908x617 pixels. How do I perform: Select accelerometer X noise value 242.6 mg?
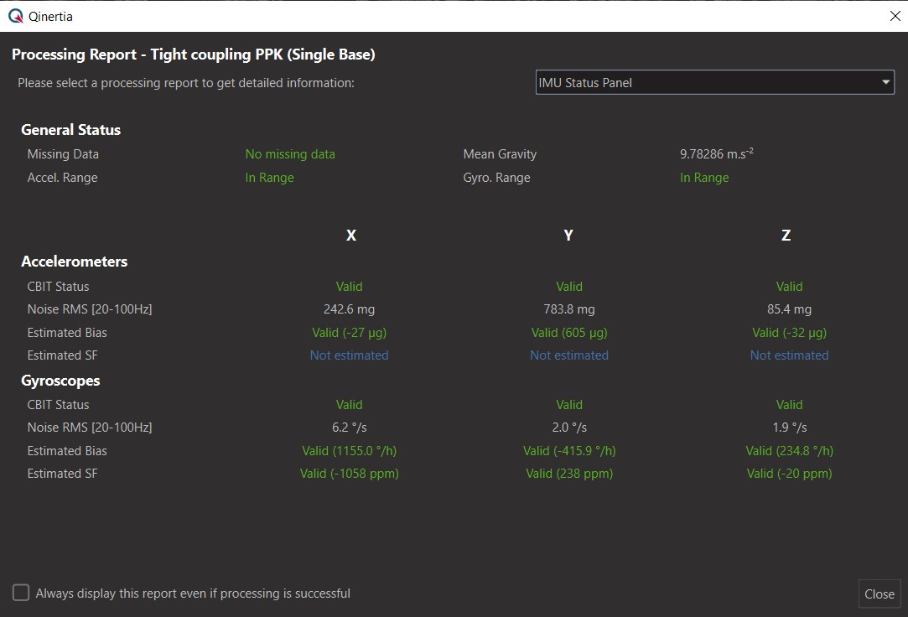click(349, 309)
